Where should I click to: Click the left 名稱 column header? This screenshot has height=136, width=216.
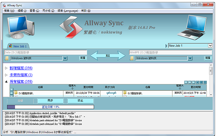click(41, 87)
